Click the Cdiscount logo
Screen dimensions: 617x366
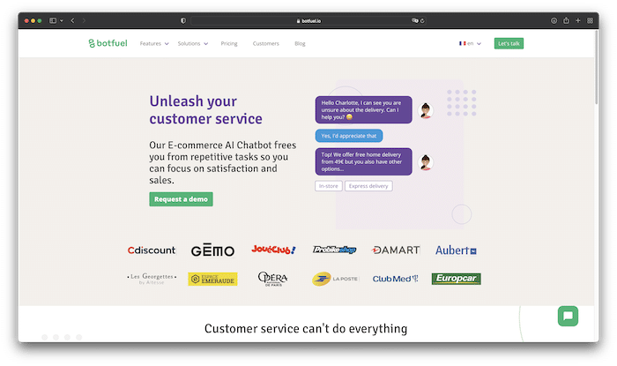(152, 250)
